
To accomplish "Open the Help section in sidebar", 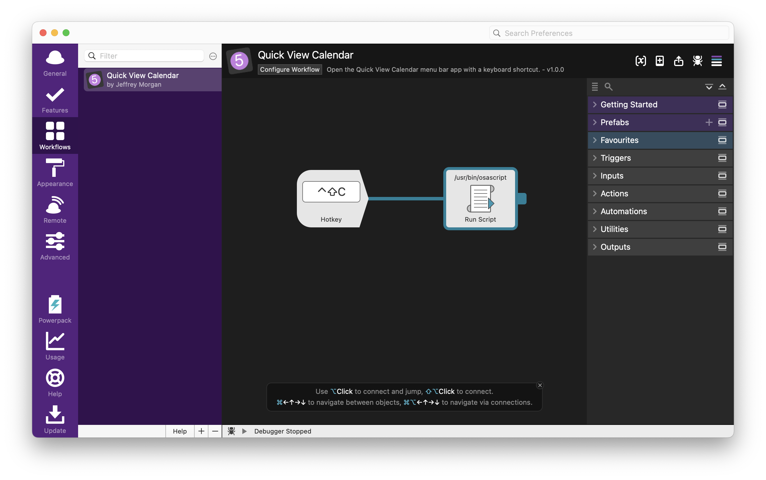I will [55, 383].
